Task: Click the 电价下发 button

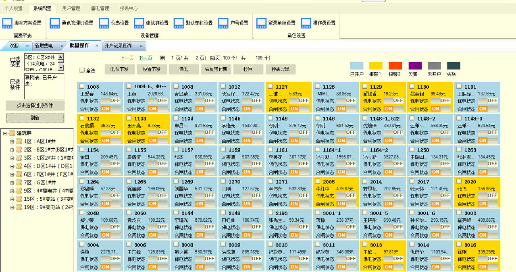Action: (119, 69)
